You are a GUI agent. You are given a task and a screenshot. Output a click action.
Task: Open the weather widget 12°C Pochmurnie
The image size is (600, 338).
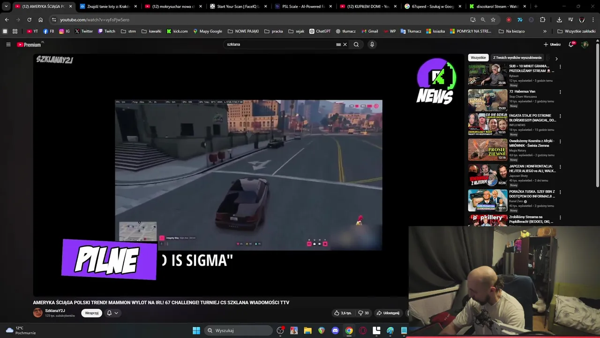[x=21, y=330]
